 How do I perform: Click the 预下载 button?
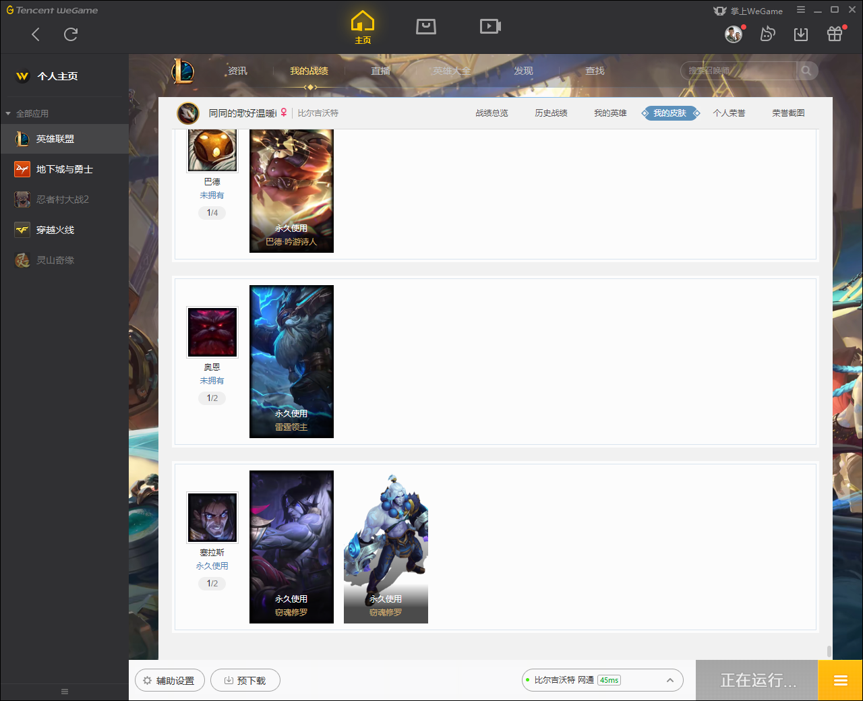[x=245, y=681]
